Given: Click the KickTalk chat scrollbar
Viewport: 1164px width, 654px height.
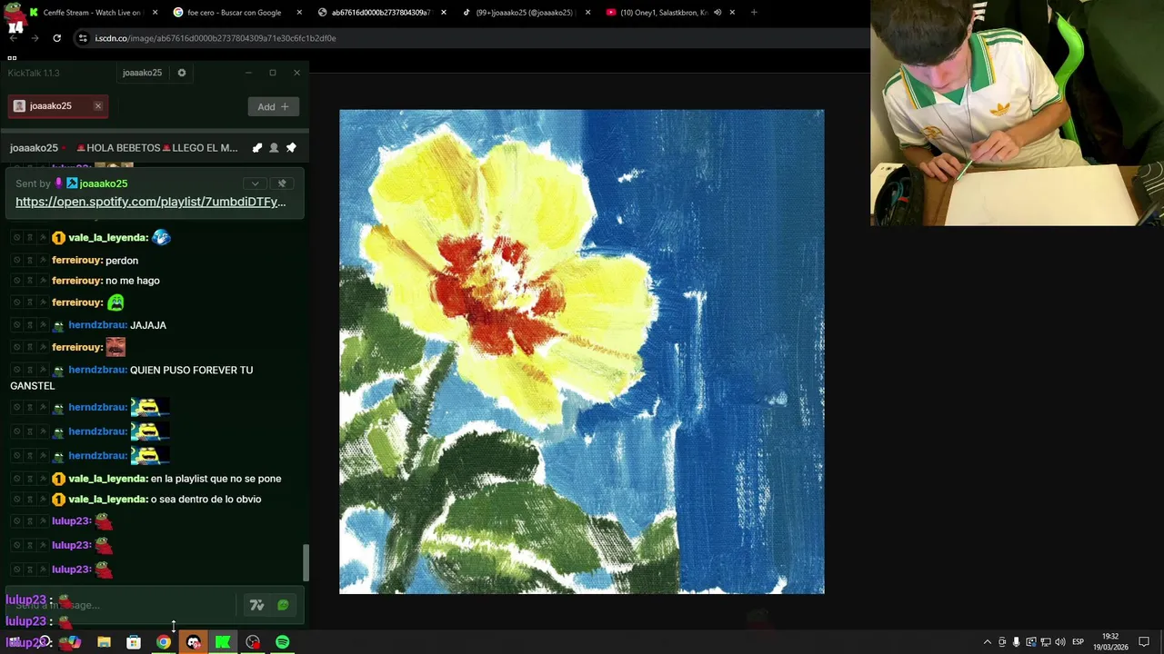Looking at the screenshot, I should [306, 563].
